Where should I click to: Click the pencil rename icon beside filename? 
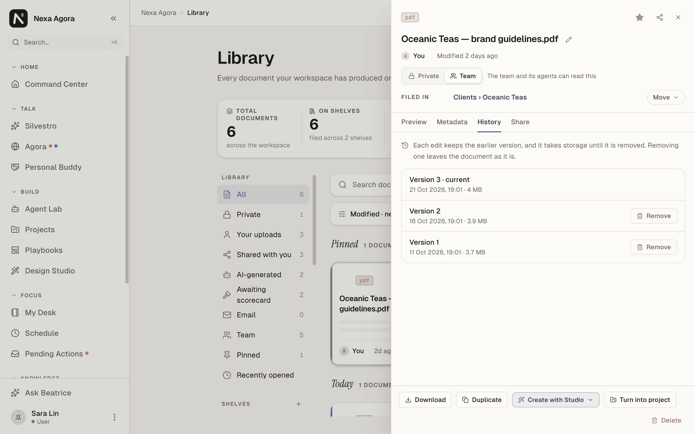569,39
